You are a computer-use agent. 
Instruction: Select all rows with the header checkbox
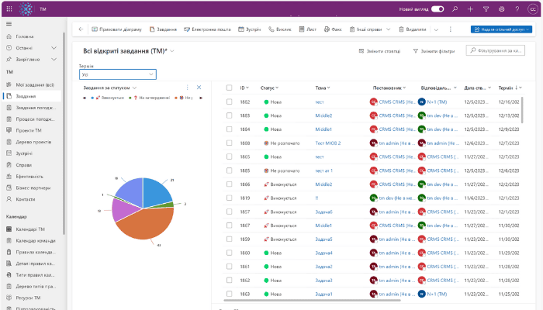[x=229, y=88]
